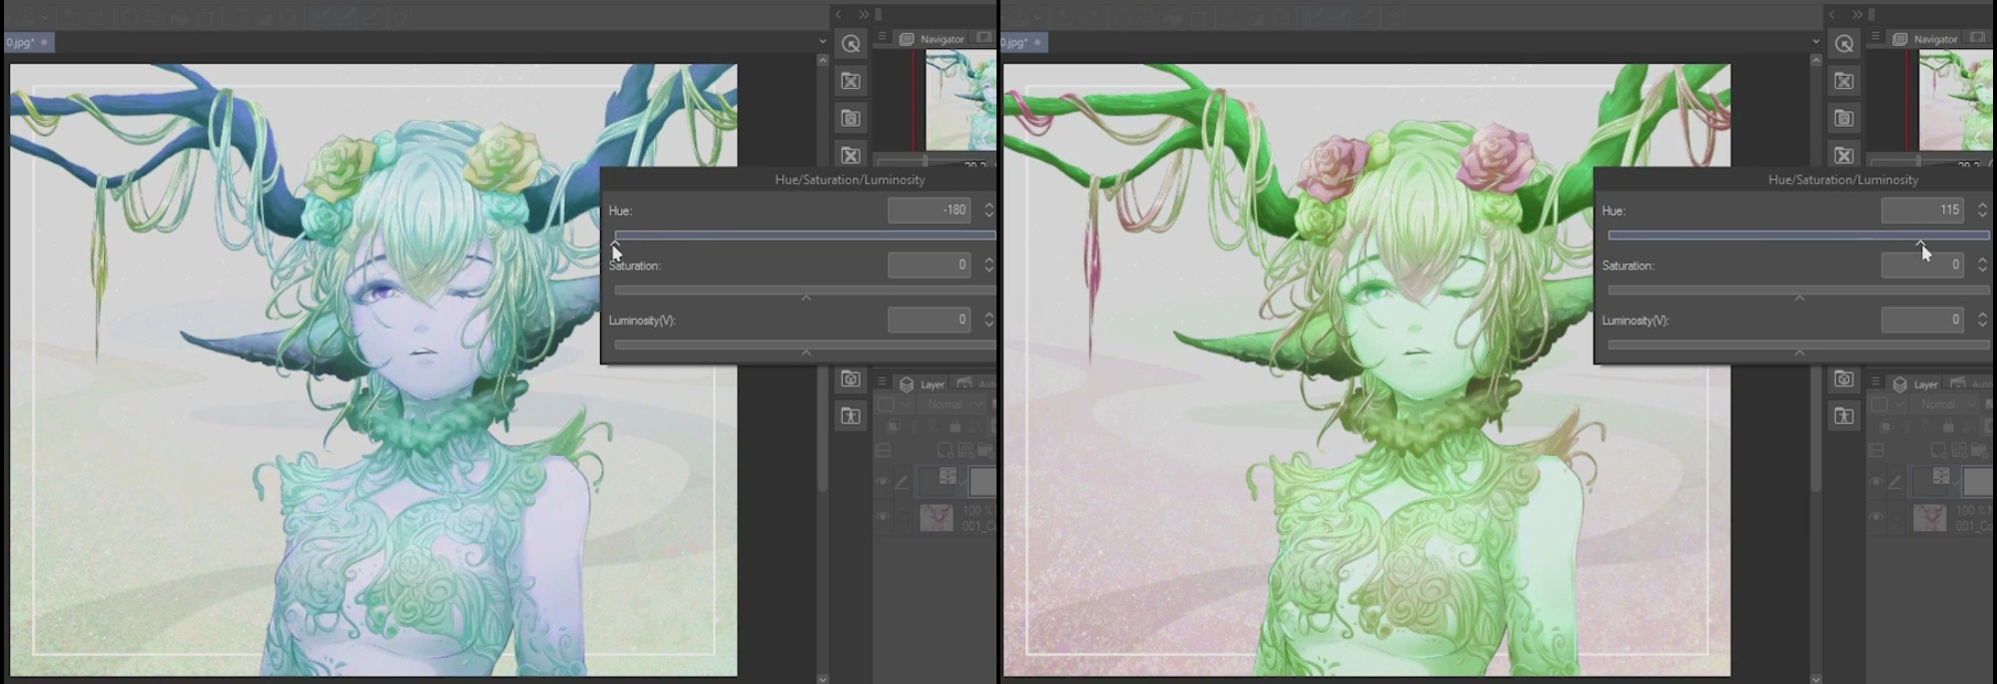
Task: Select the adjustment layer mask, left window
Action: click(983, 481)
